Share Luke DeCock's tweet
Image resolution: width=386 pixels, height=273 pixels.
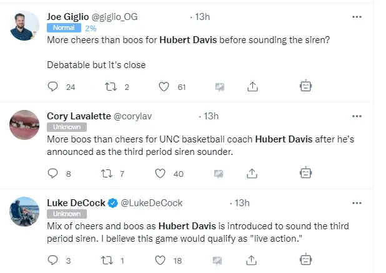coord(253,260)
